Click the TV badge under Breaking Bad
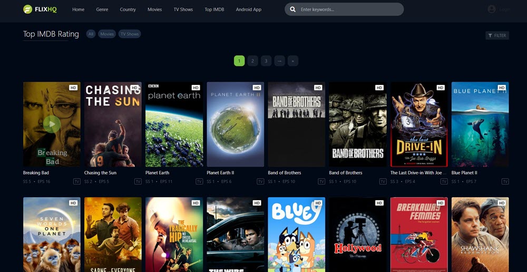 point(77,181)
